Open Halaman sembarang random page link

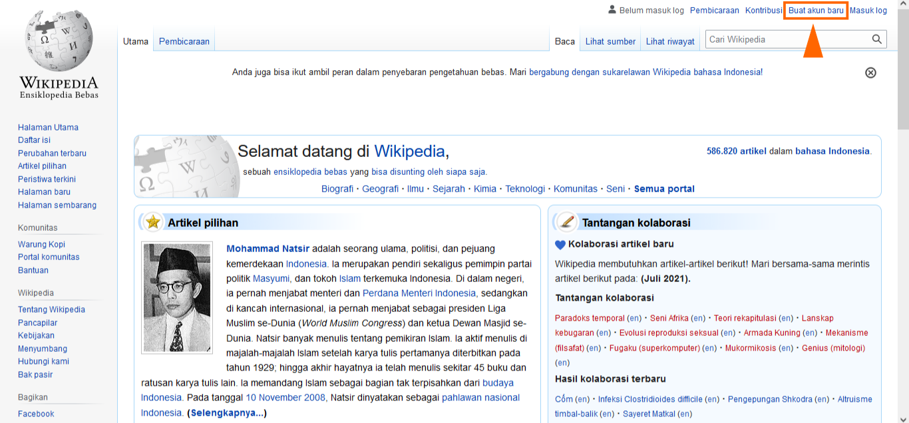(x=57, y=205)
